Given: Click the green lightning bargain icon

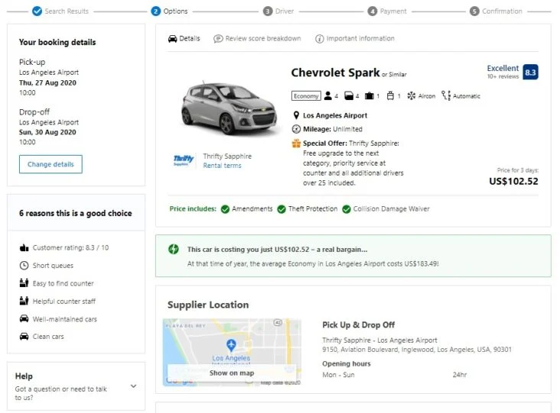Looking at the screenshot, I should point(174,249).
